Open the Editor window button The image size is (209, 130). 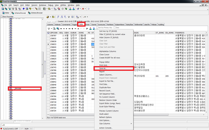point(6,13)
